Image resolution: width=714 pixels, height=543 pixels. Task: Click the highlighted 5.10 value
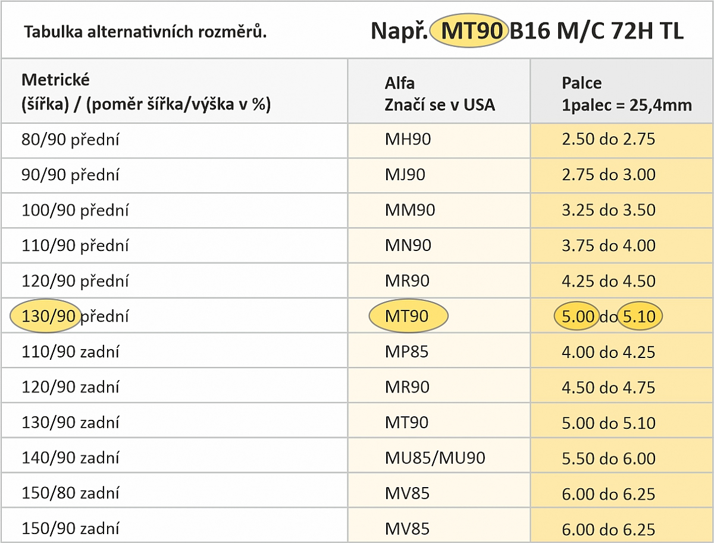pos(640,316)
